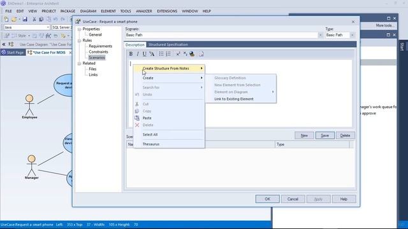The height and width of the screenshot is (229, 408).
Task: Open the Create submenu entry
Action: (x=169, y=78)
